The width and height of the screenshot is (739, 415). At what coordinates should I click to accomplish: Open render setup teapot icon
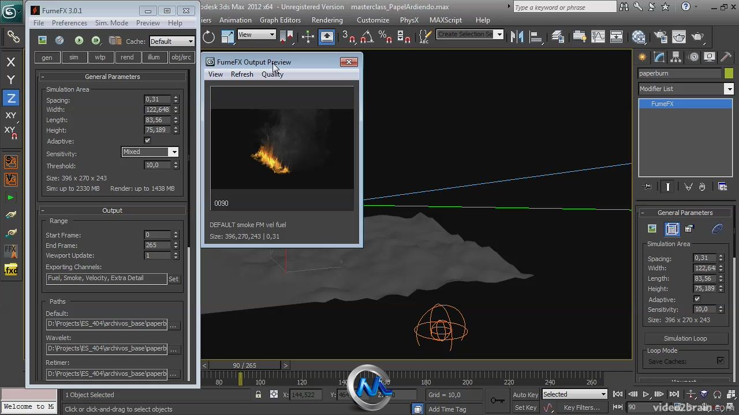[x=660, y=36]
